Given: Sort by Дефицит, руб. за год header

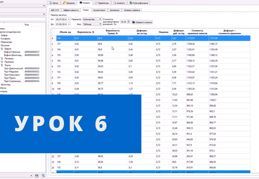Looking at the screenshot, I should [179, 32].
